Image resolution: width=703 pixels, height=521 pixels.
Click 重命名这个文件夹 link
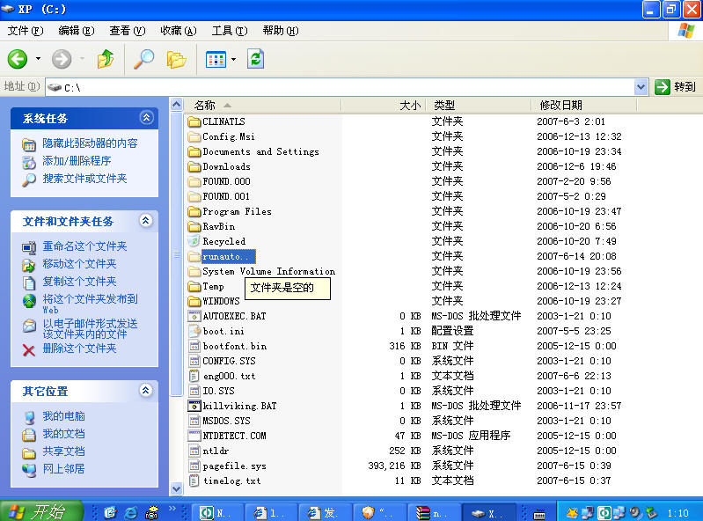point(84,246)
